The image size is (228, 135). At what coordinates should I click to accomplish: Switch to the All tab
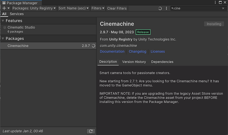[x=4, y=14]
